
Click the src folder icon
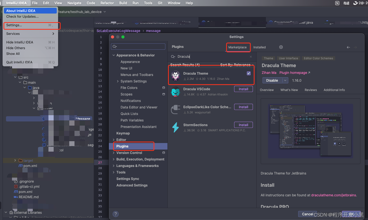click(x=20, y=77)
